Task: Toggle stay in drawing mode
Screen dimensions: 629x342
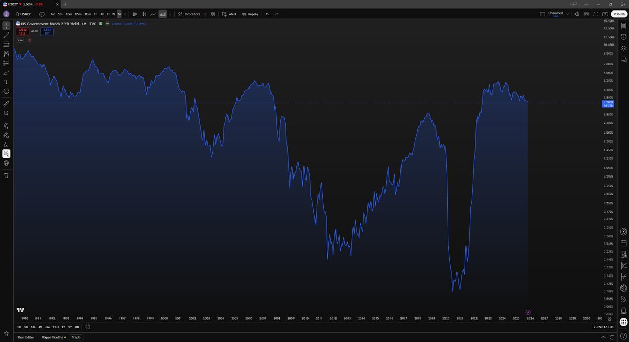Action: point(6,135)
